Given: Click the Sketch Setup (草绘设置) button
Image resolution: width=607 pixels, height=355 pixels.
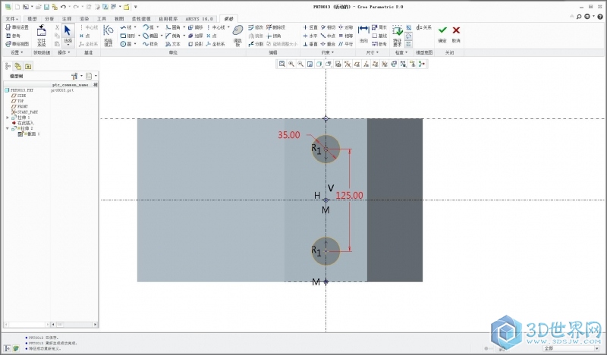Looking at the screenshot, I should tap(17, 27).
